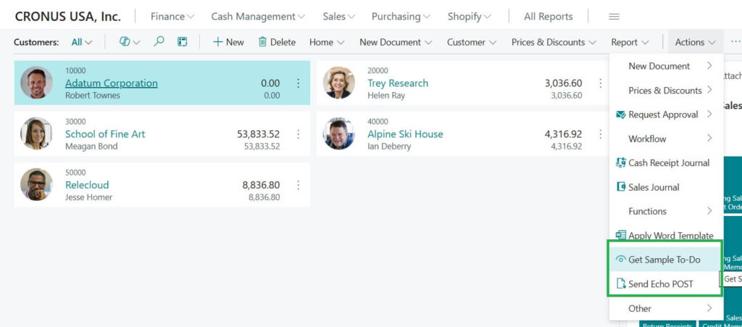Open Request Approval submenu
This screenshot has width=742, height=327.
(x=666, y=115)
